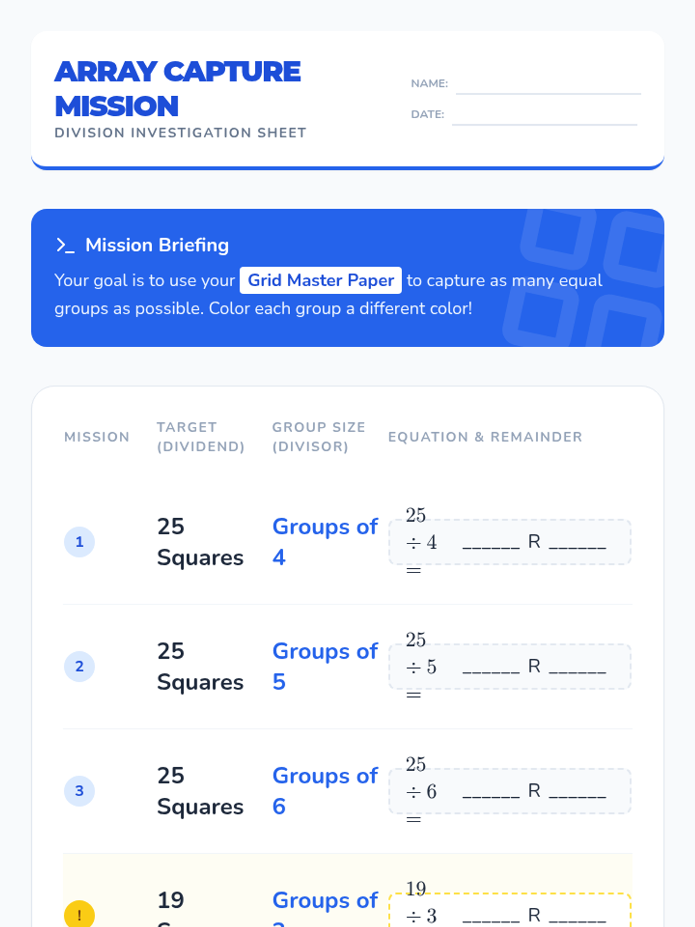Click the Array Capture Mission title
This screenshot has width=695, height=927.
178,89
